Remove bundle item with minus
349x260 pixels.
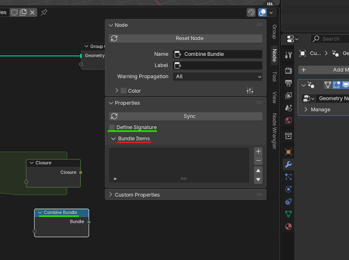click(x=258, y=160)
